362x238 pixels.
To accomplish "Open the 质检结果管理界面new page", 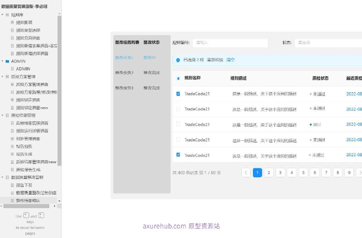I will pyautogui.click(x=36, y=162).
